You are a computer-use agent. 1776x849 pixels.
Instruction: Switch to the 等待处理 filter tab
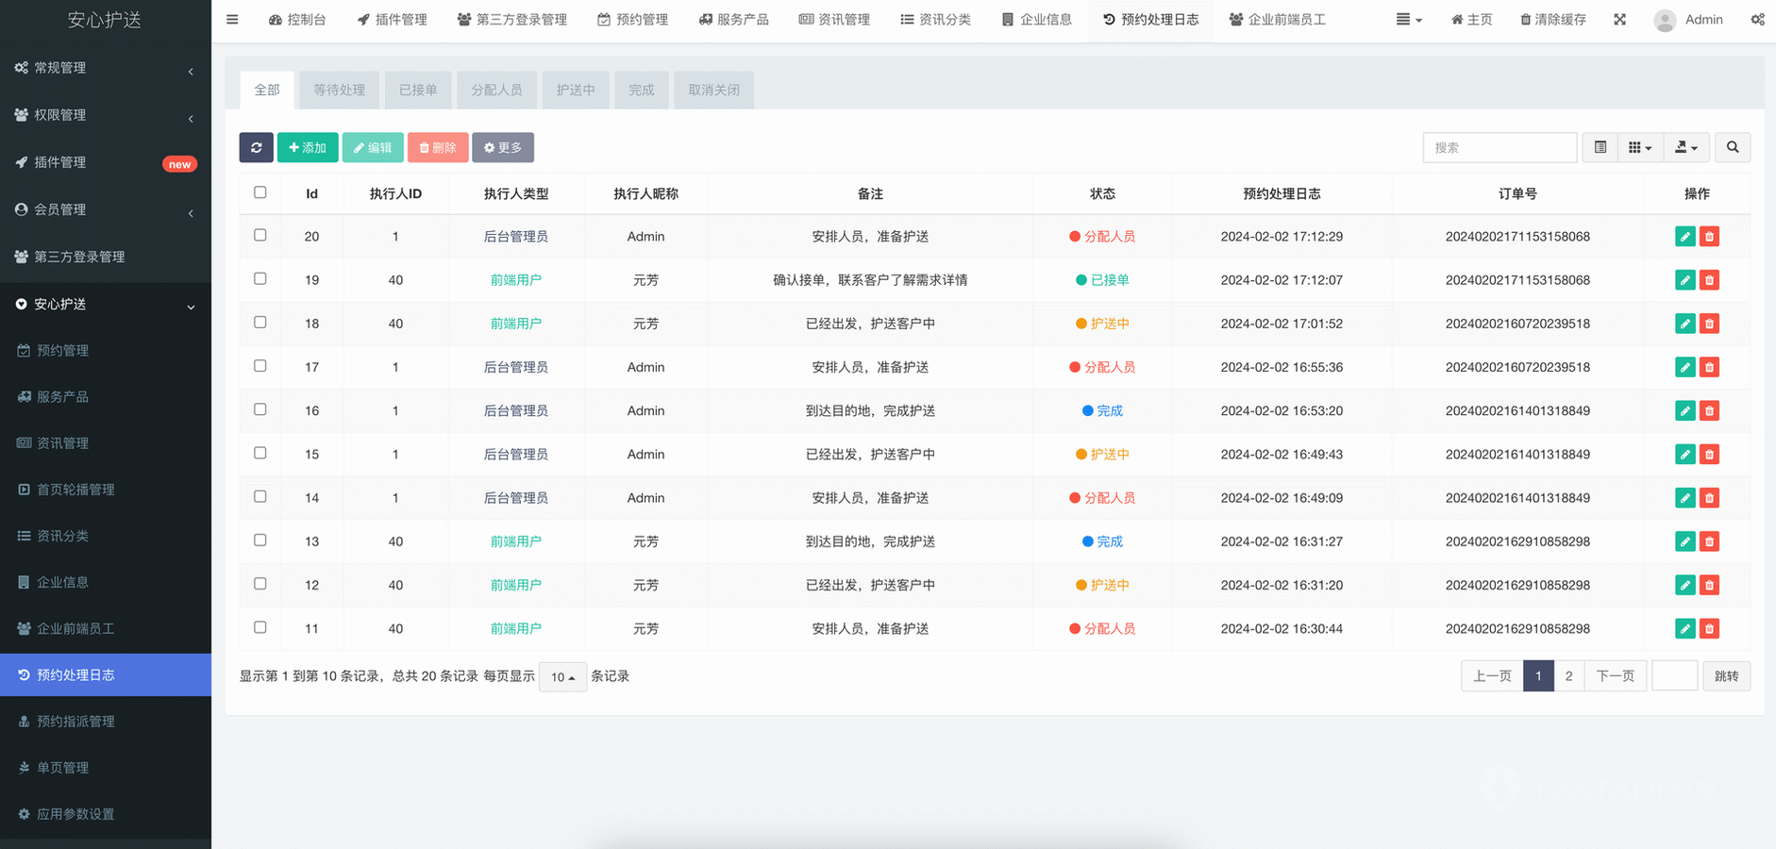point(339,91)
